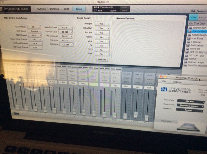This screenshot has height=154, width=207.
Task: Open the Settings menu in Universal Control
Action: [177, 82]
